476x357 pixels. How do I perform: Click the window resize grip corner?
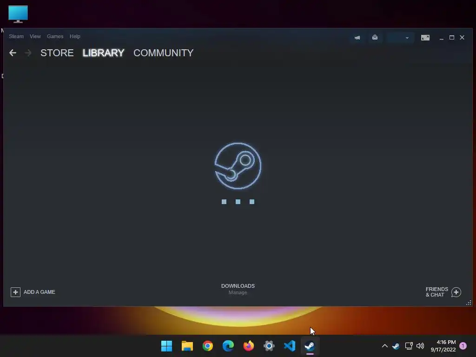point(469,303)
